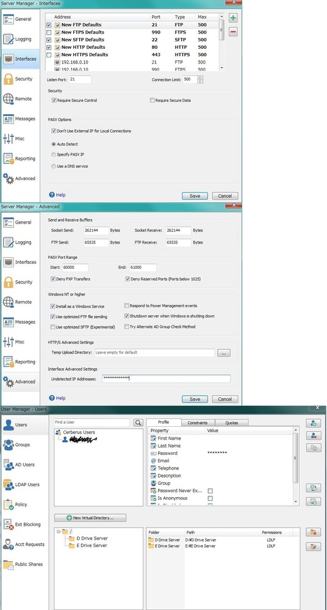
Task: Click the search magnifier beside Find a User
Action: click(138, 423)
